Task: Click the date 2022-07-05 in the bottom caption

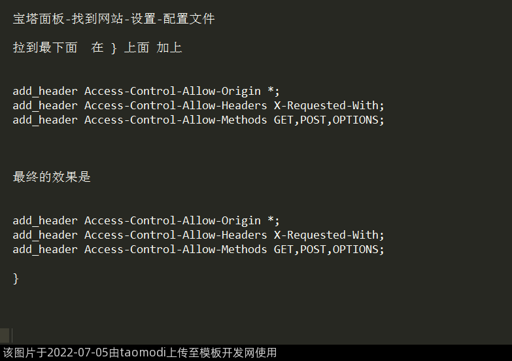Action: (78, 353)
